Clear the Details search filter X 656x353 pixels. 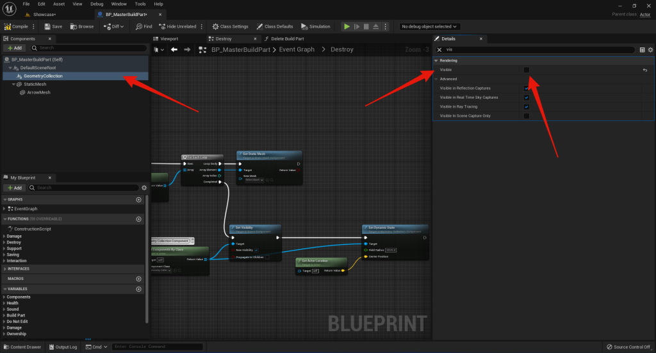(439, 49)
